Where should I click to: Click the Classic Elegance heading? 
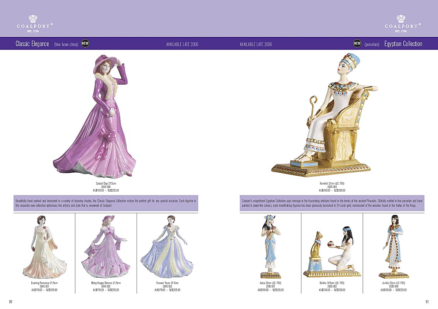tap(32, 44)
